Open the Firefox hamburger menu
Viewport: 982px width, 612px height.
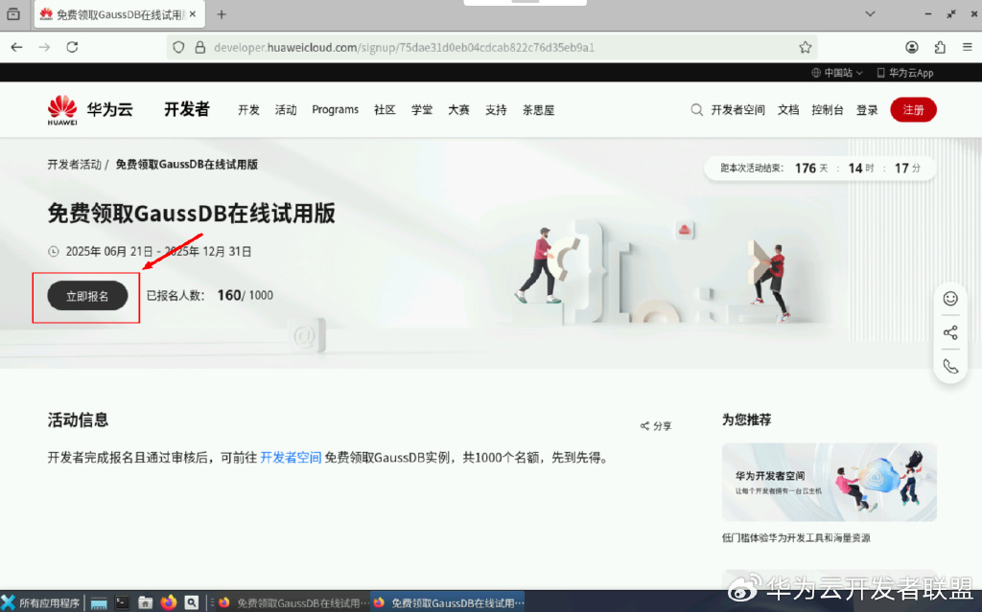click(x=967, y=47)
